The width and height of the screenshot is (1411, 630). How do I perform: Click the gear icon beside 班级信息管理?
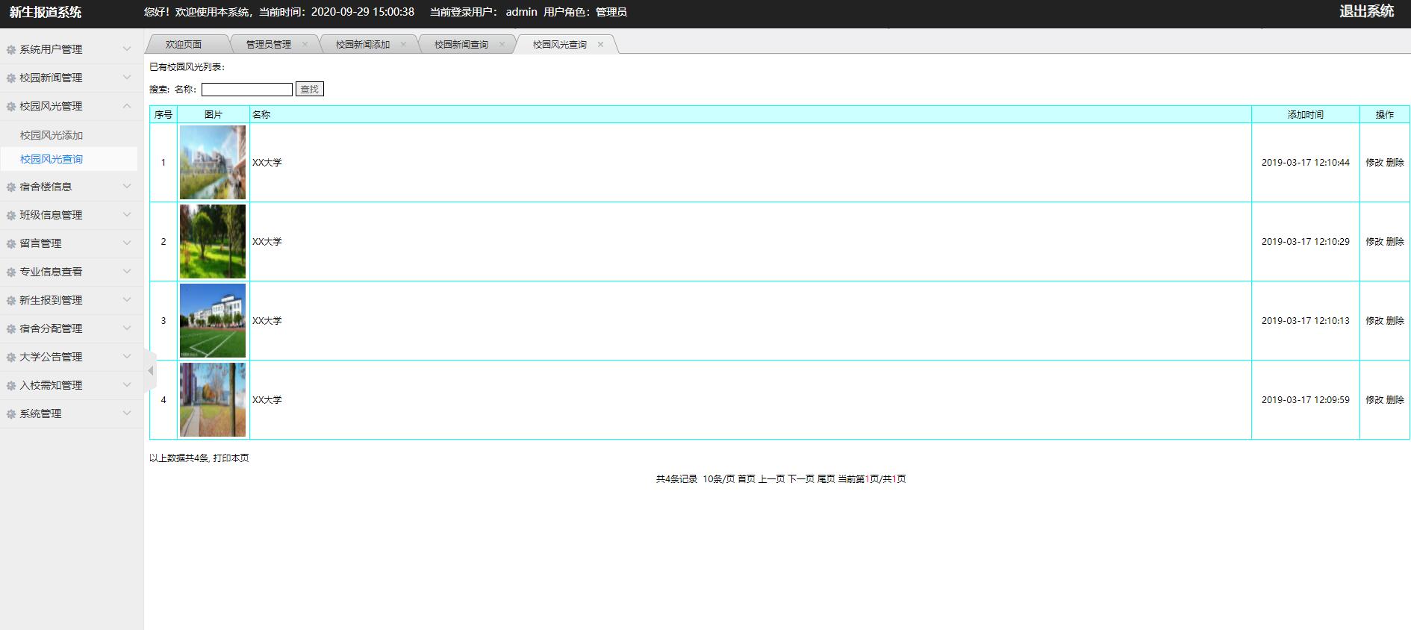tap(11, 216)
